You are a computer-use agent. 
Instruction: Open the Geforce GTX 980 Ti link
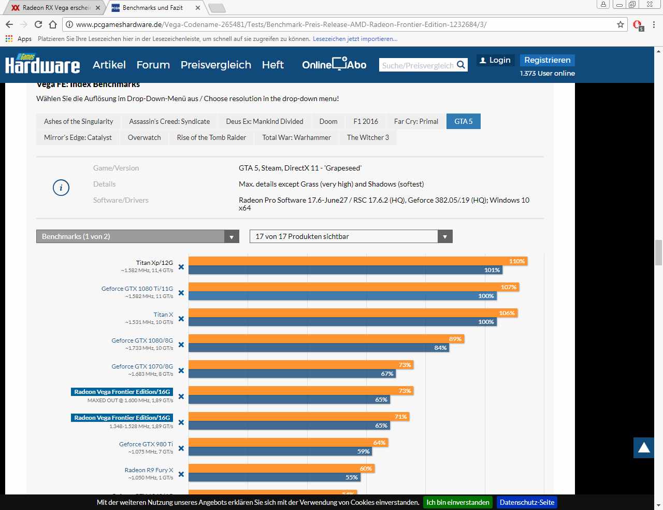click(146, 444)
